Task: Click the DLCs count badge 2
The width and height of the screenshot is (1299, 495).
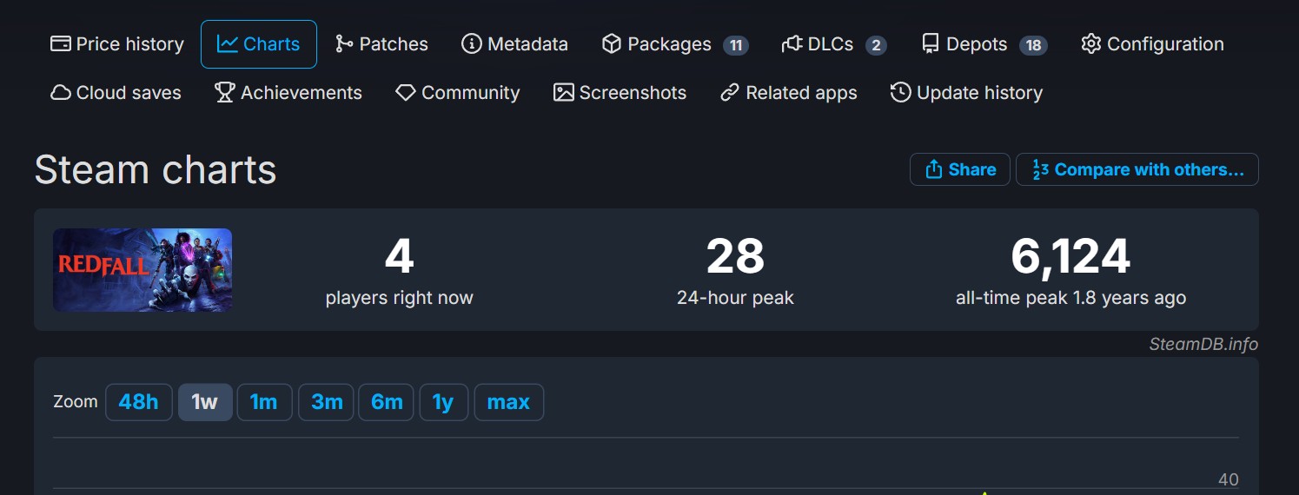Action: [x=876, y=45]
